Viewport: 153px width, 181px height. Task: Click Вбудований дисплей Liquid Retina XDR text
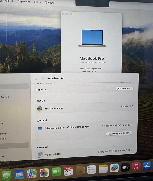tap(67, 127)
